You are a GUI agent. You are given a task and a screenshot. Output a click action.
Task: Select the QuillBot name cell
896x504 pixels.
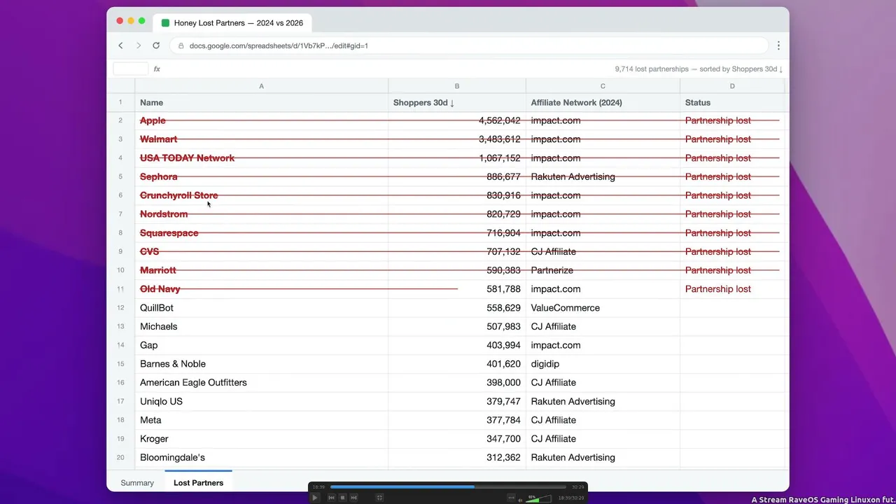(262, 308)
